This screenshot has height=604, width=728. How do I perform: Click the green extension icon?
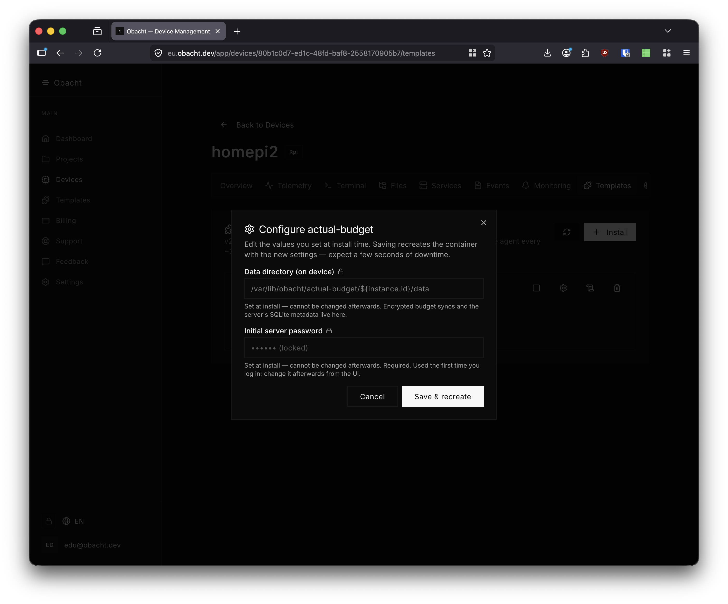(646, 53)
